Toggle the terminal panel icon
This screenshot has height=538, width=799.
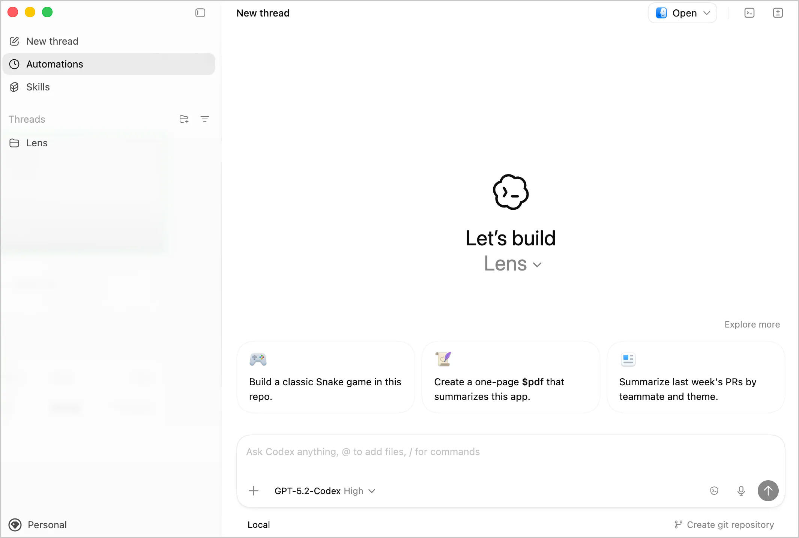(749, 13)
